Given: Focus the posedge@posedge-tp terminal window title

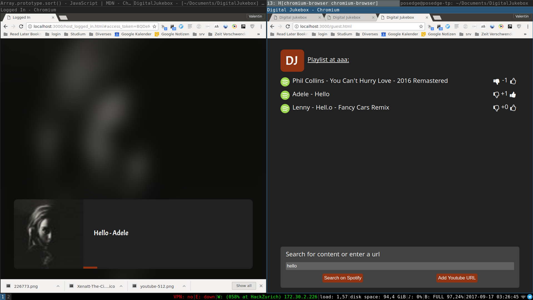Looking at the screenshot, I should coord(466,3).
